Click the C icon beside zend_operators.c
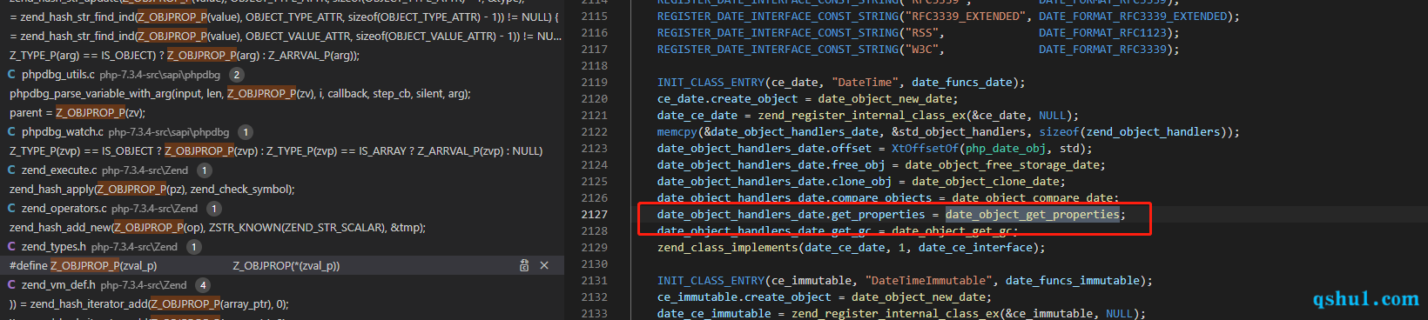 click(12, 209)
